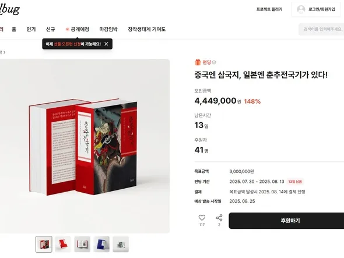The height and width of the screenshot is (258, 344).
Task: Select the blue book cover thumbnail
Action: tap(101, 244)
